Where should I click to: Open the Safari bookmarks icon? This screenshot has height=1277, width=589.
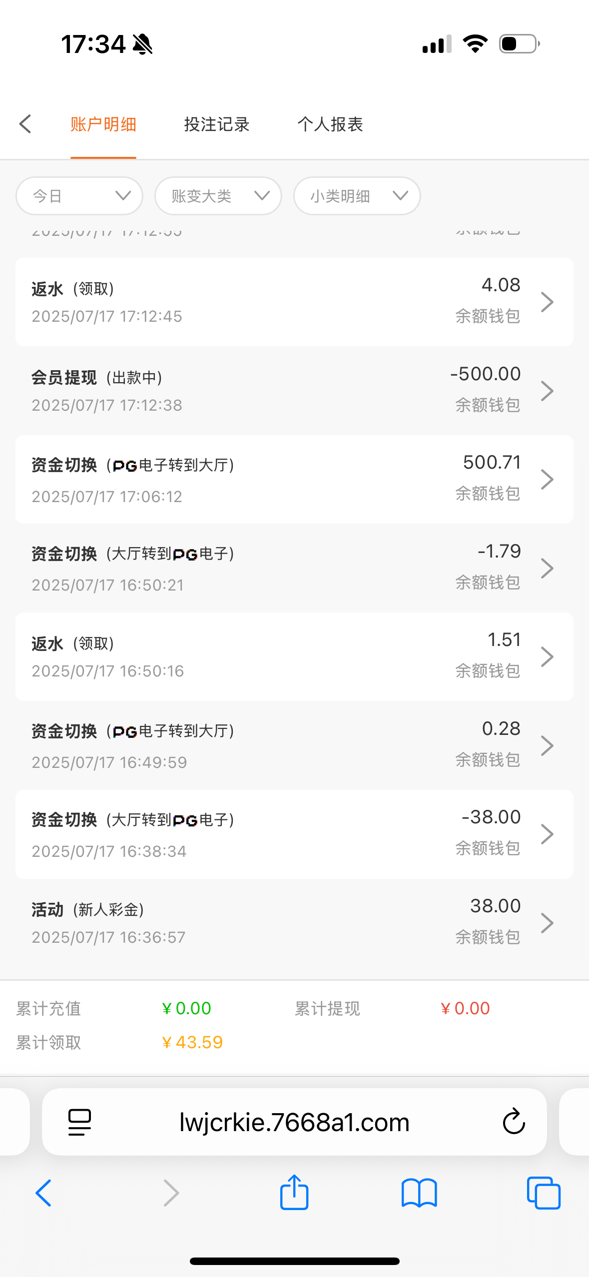[x=419, y=1193]
